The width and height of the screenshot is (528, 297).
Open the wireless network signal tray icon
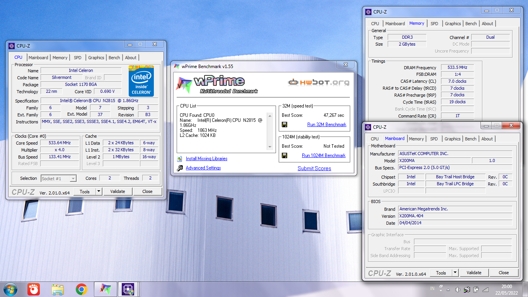[485, 289]
